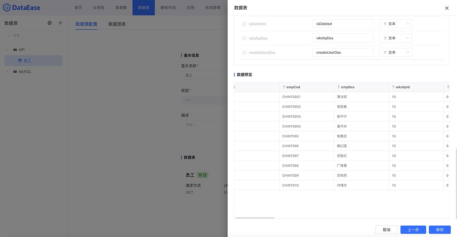This screenshot has height=237, width=457.
Task: Close the 数据表 drawer with X
Action: click(447, 8)
